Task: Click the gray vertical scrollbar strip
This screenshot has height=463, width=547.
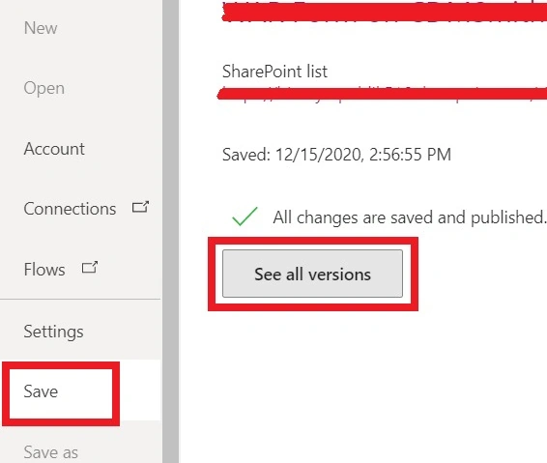Action: (x=171, y=231)
